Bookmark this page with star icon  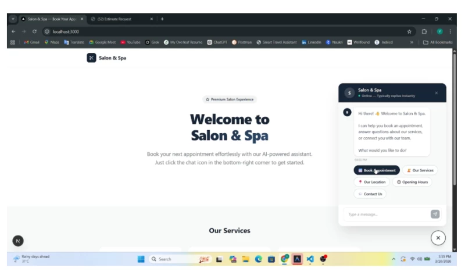(409, 31)
